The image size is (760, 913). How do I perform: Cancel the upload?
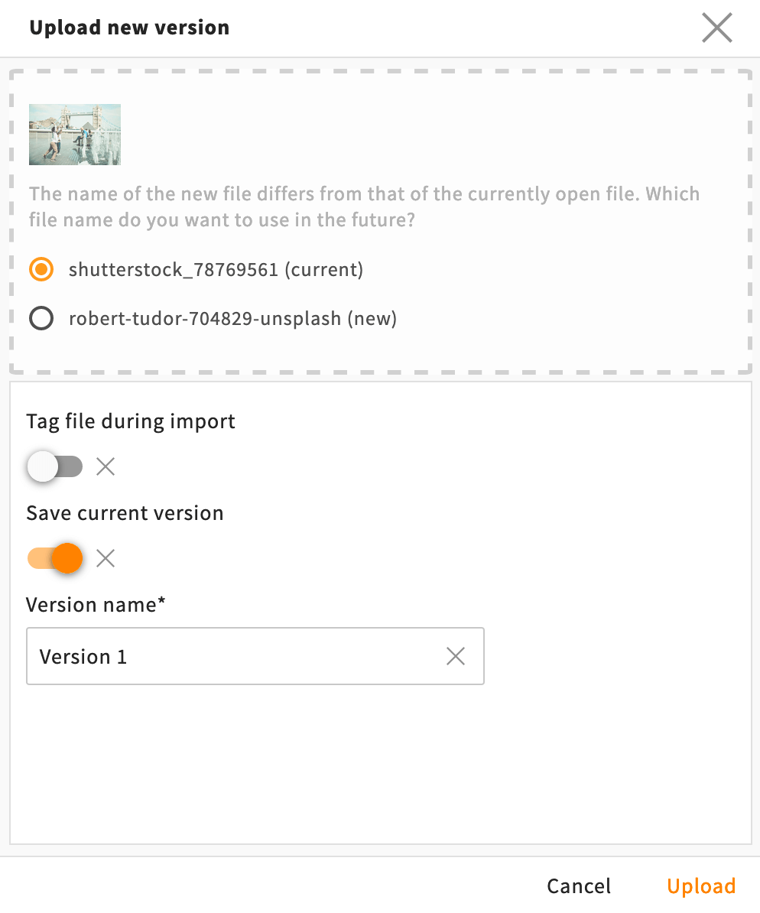pos(579,886)
